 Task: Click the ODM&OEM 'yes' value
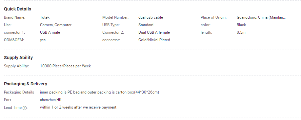pyautogui.click(x=43, y=40)
